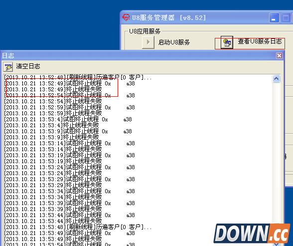Viewport: 293px width, 246px height.
Task: Select log line 13:53:34 终止线程失败
Action: click(x=53, y=197)
